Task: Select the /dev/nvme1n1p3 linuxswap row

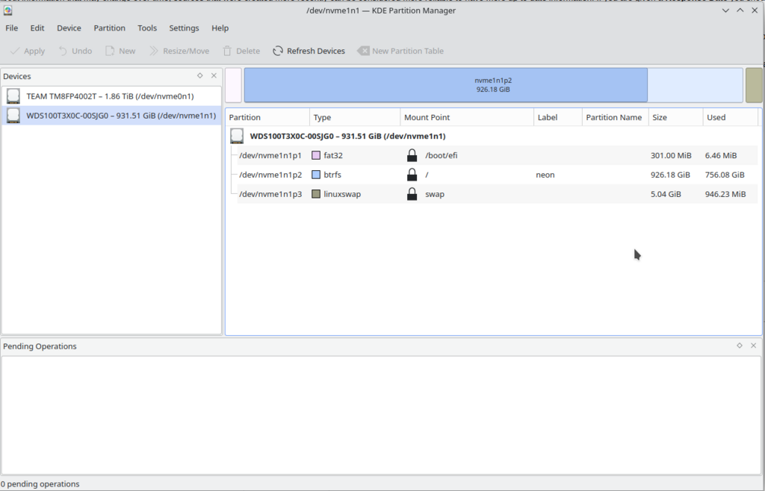Action: 270,194
